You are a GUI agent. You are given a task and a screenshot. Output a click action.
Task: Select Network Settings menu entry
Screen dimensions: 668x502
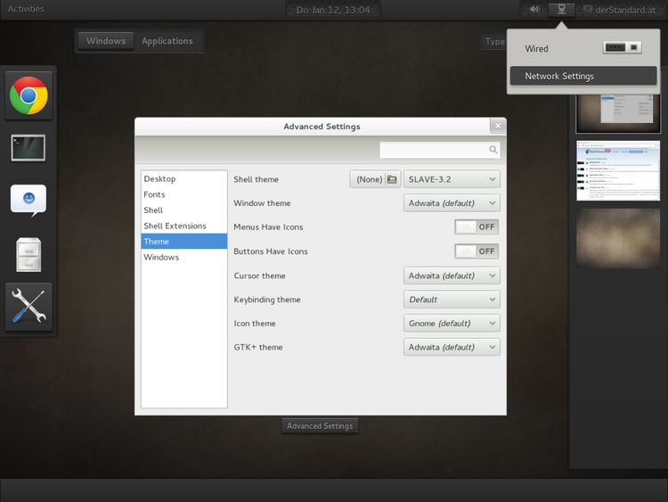pyautogui.click(x=559, y=77)
